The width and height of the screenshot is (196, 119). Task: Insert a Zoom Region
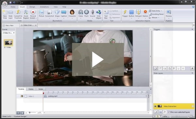[26, 12]
